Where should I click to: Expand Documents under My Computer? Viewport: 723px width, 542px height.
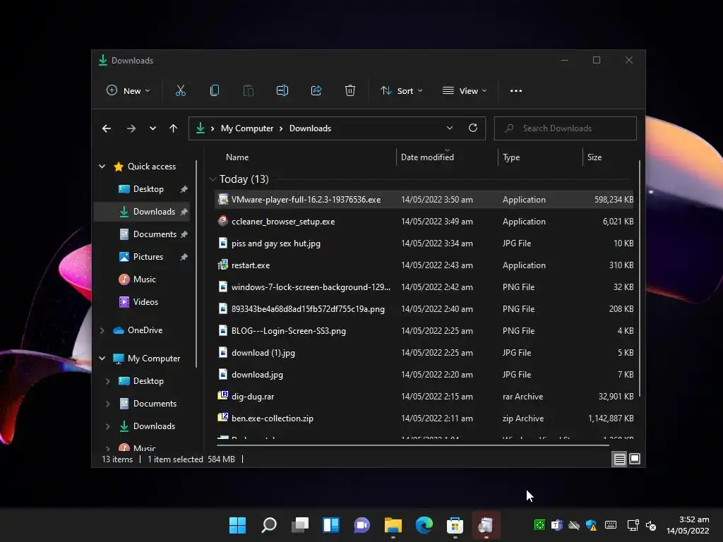click(x=107, y=404)
